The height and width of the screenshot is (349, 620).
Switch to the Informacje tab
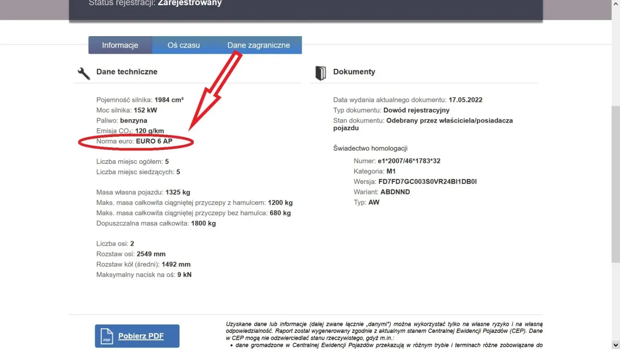(120, 45)
